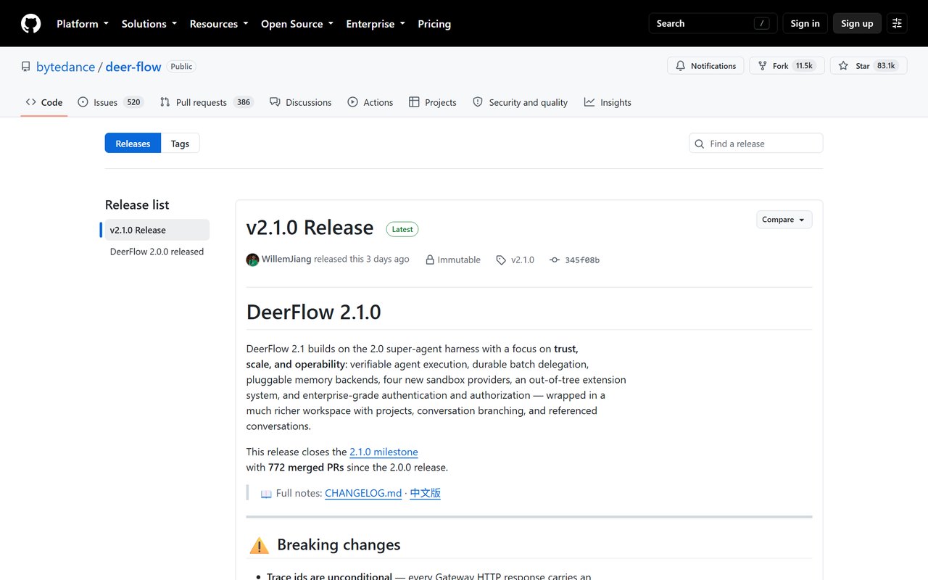Click the Sign up button

click(857, 23)
